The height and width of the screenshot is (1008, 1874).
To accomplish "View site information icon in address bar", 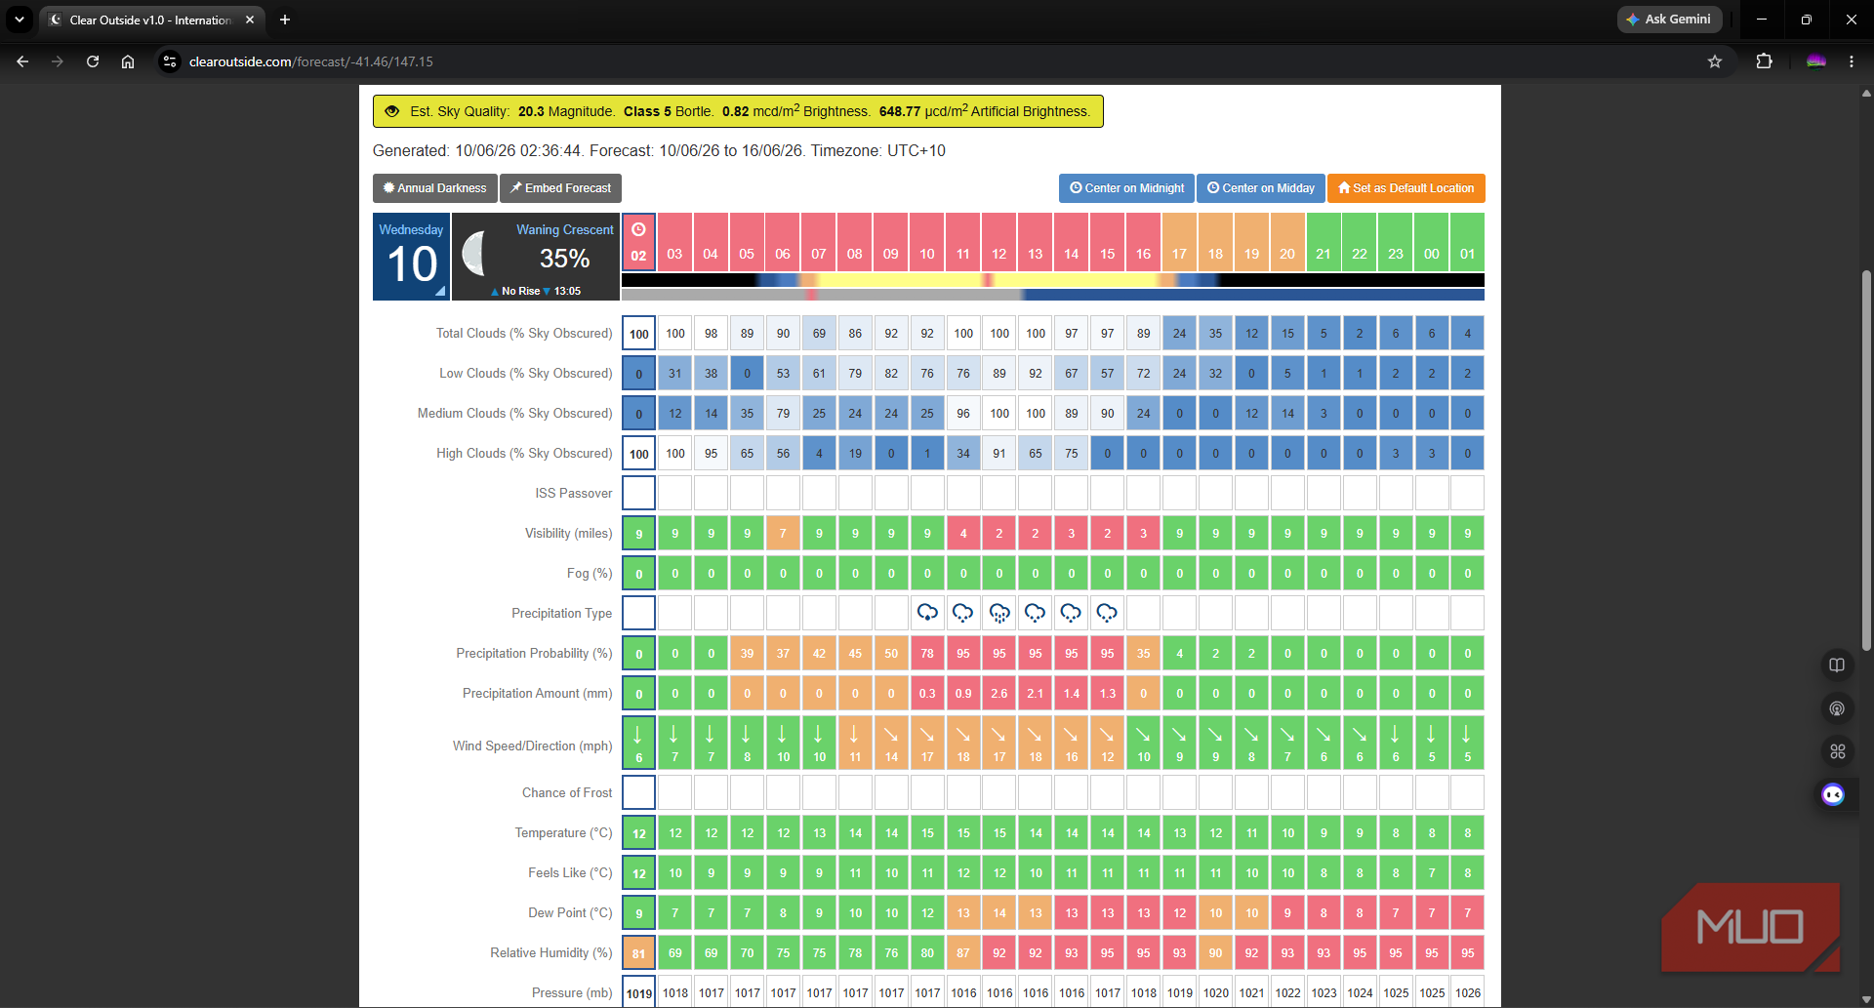I will [x=170, y=61].
